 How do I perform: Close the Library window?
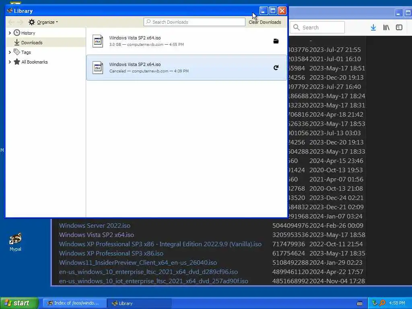[x=282, y=11]
